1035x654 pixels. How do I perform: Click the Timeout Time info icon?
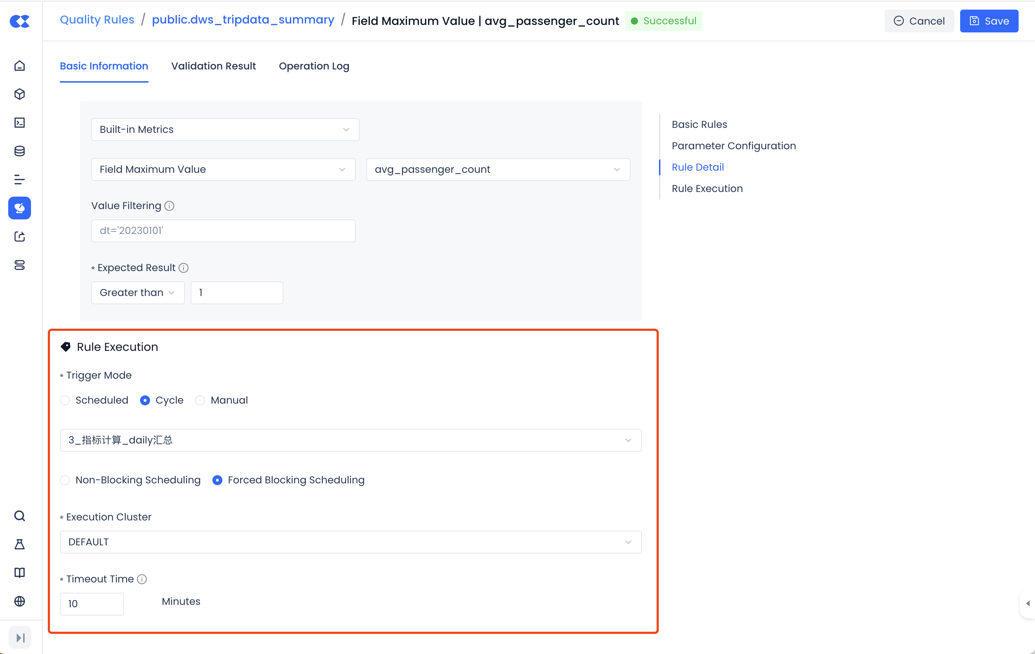142,579
